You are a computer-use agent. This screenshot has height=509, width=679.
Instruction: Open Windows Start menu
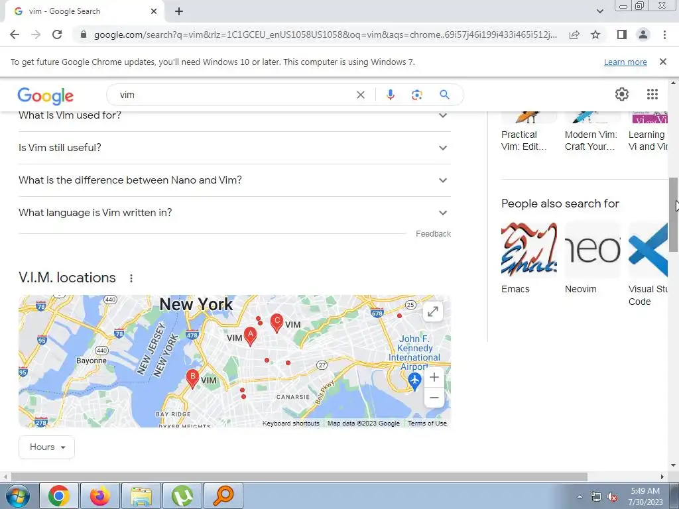pyautogui.click(x=17, y=496)
